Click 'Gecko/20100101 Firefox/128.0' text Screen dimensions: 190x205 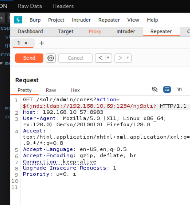[x=103, y=125]
